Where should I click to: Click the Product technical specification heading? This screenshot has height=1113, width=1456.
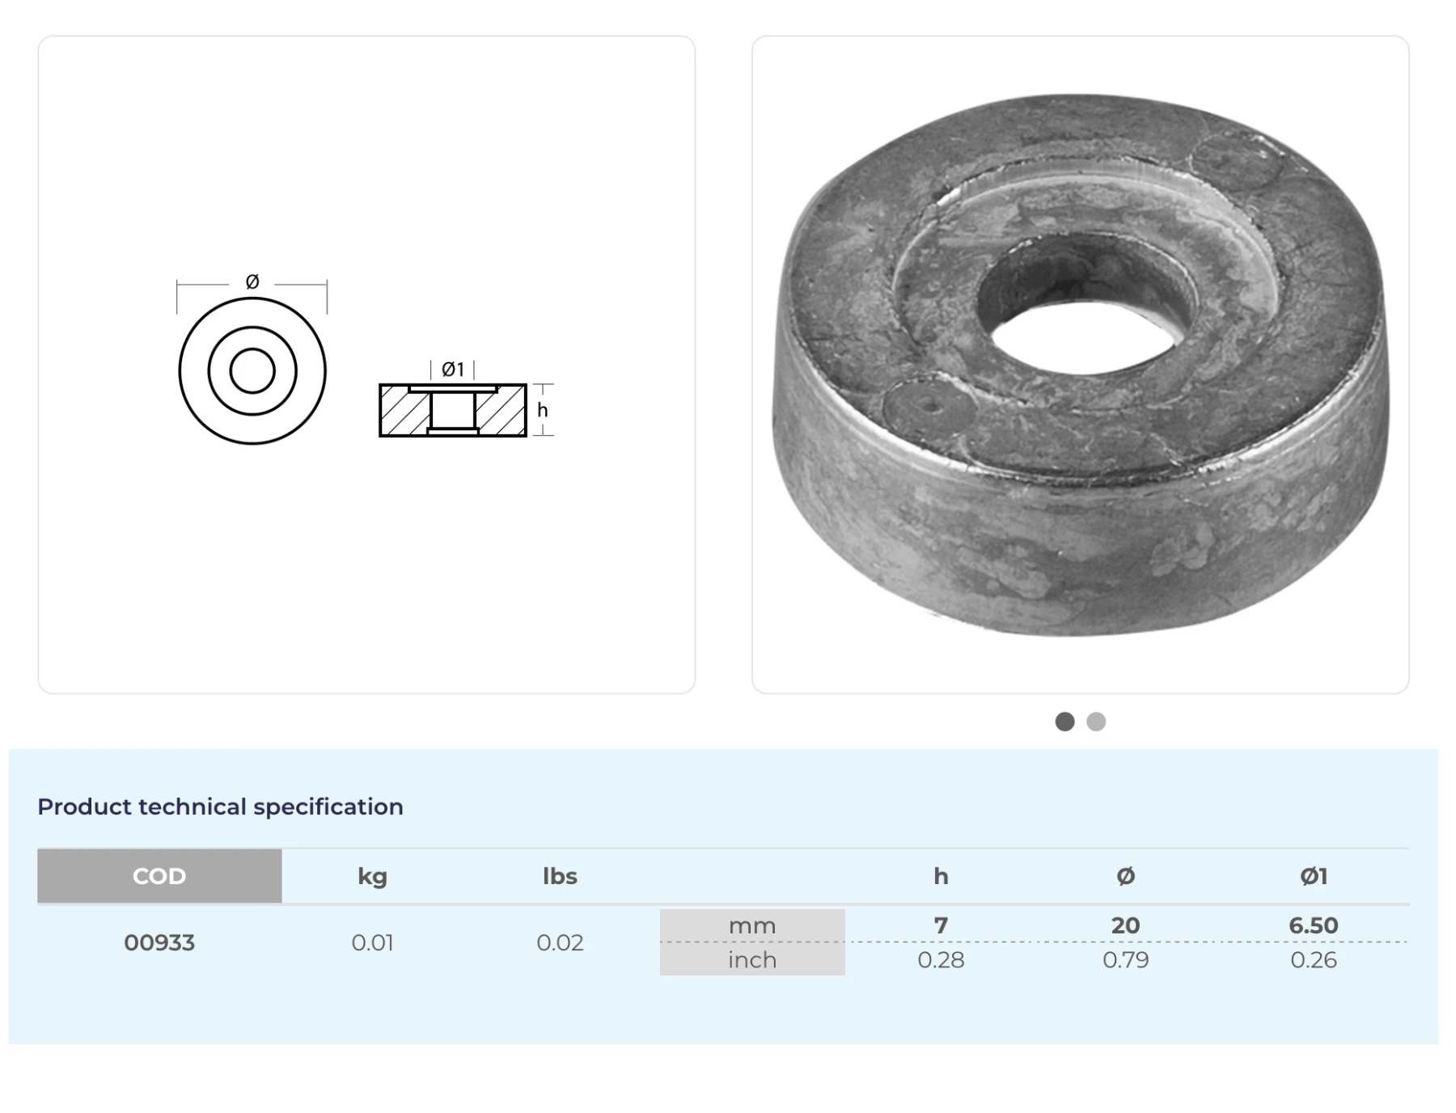(x=220, y=806)
